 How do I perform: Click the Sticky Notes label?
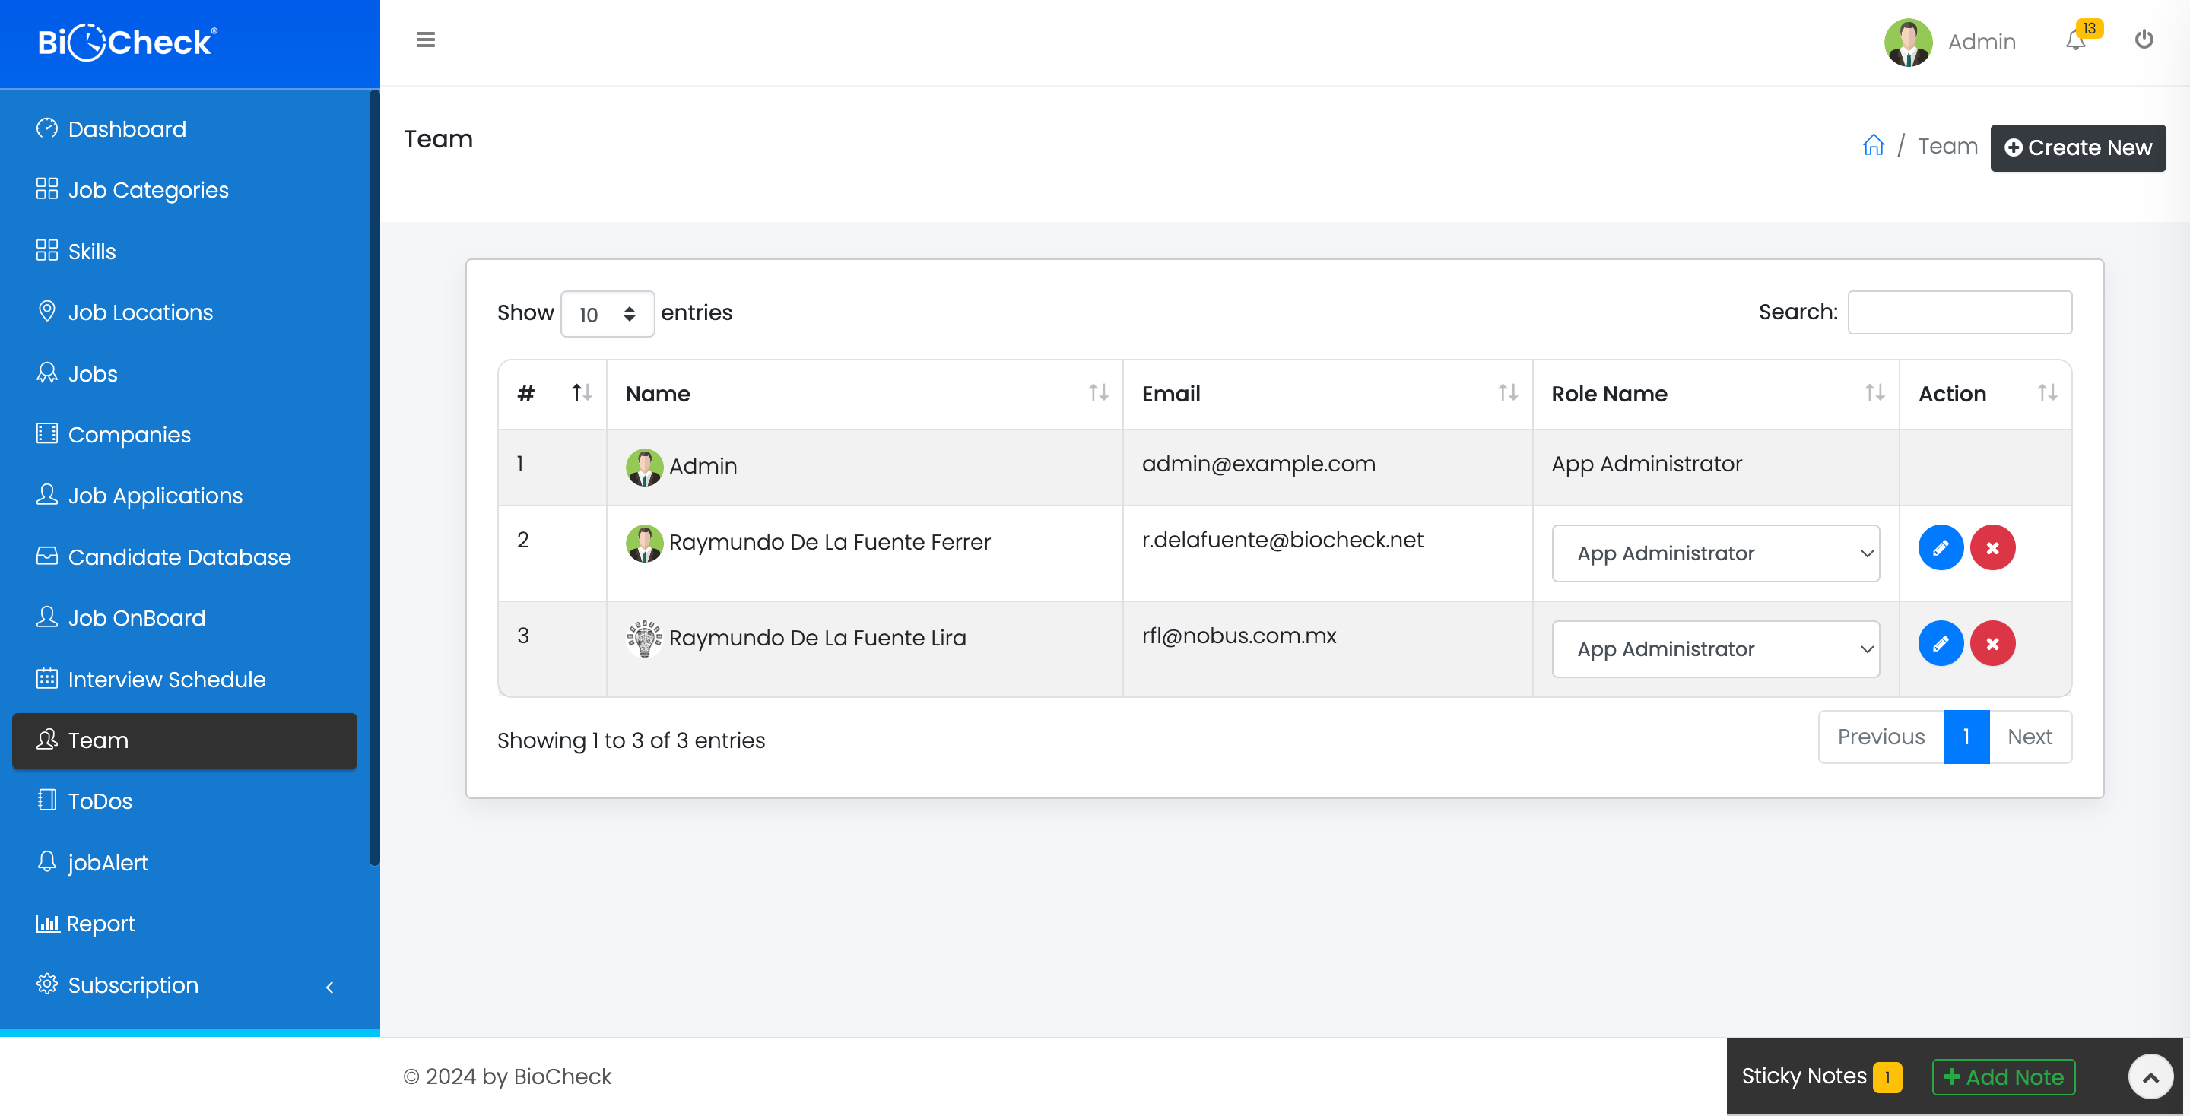point(1803,1076)
